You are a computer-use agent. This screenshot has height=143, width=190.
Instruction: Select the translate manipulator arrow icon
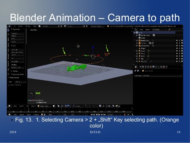[68, 106]
